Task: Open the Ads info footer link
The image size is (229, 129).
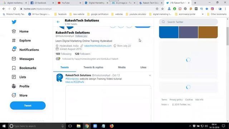Action: tap(199, 100)
